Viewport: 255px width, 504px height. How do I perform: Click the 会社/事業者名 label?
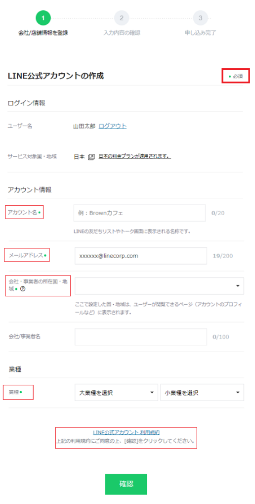coord(24,336)
